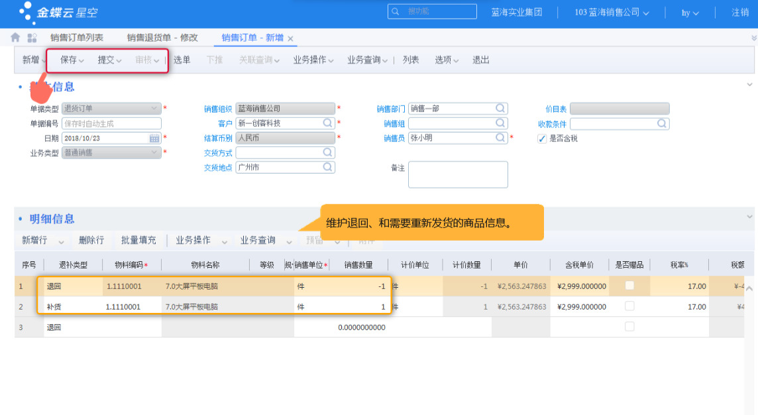Click the 价目表 field label link

[x=556, y=109]
